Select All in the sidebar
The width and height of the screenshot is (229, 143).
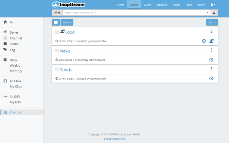(11, 22)
